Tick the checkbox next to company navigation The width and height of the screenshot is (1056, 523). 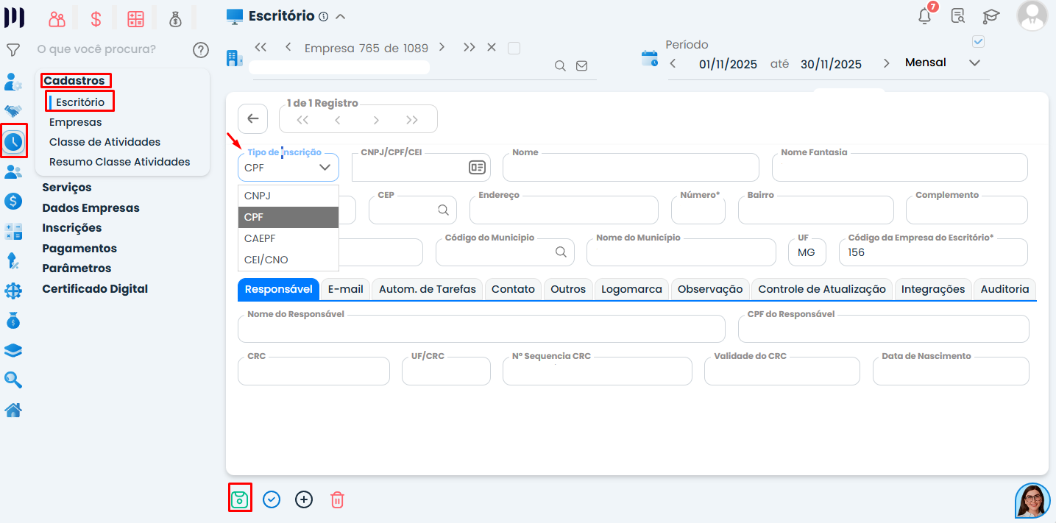(514, 48)
